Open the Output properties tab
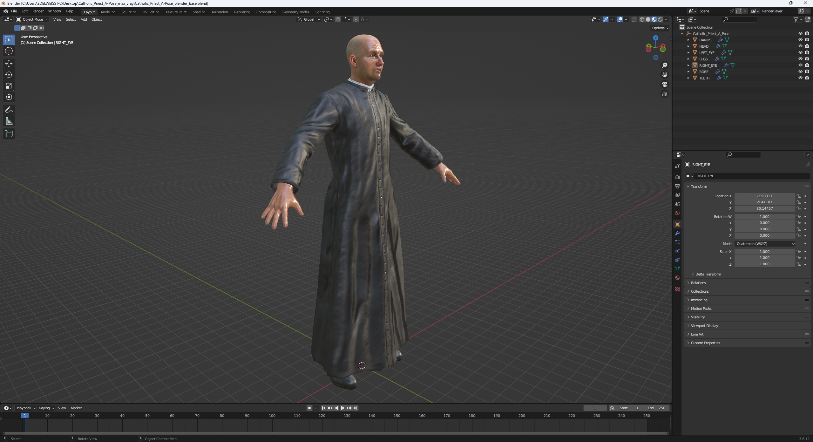The width and height of the screenshot is (813, 442). (677, 186)
